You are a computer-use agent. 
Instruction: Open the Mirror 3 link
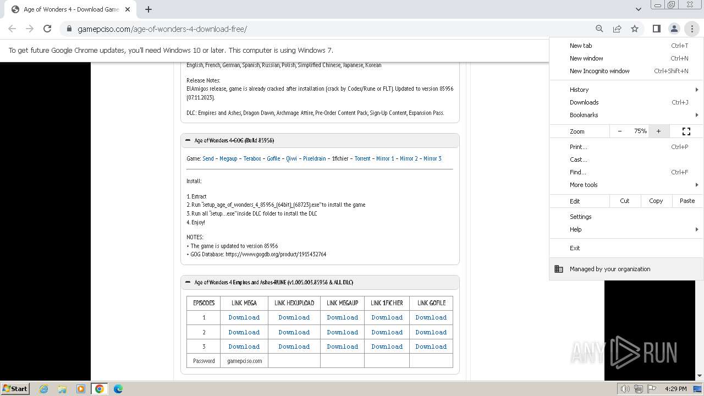click(432, 158)
